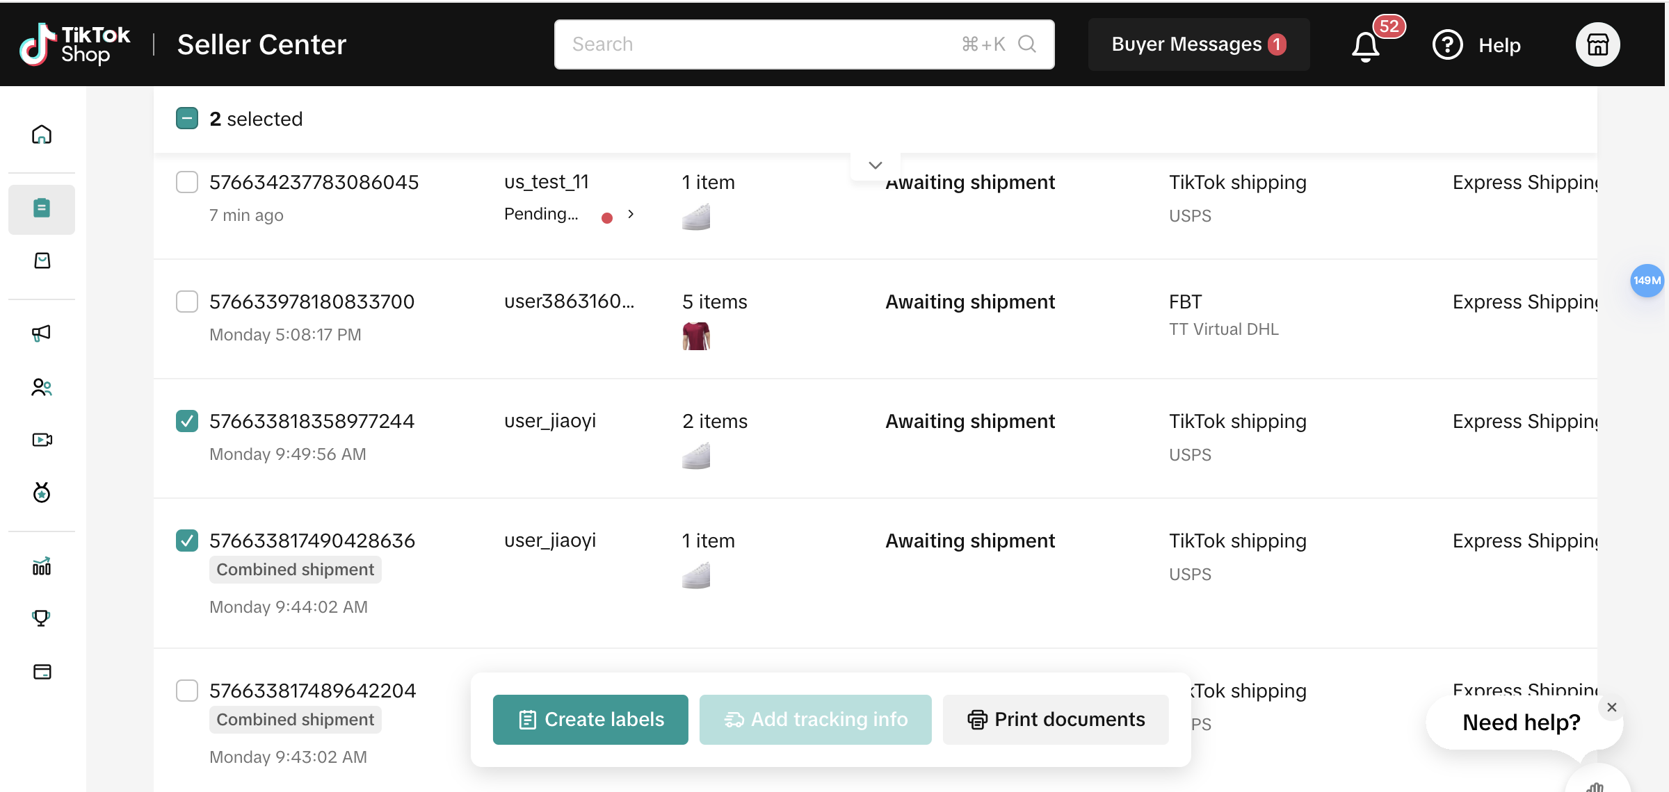
Task: Open the shop account avatar
Action: click(x=1597, y=45)
